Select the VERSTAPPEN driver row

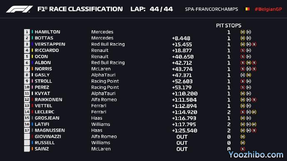(140, 44)
